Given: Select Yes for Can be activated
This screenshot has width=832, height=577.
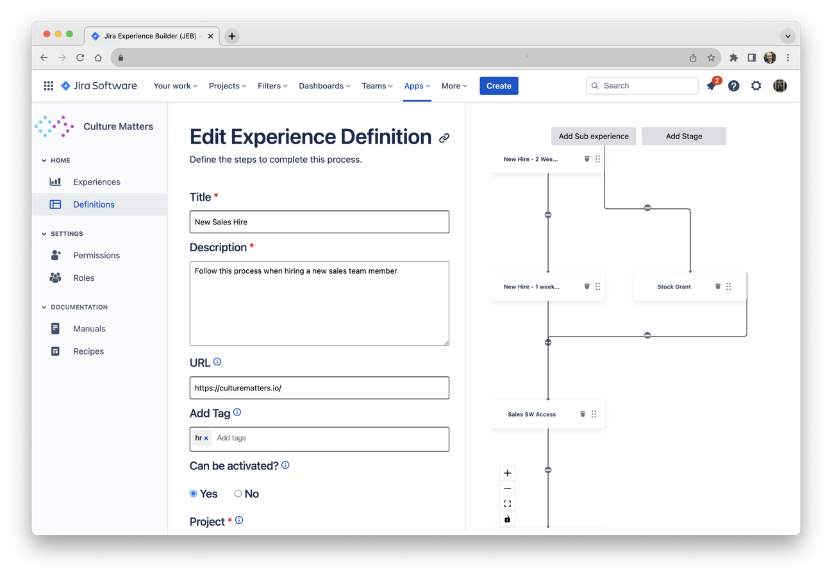Looking at the screenshot, I should click(x=194, y=494).
